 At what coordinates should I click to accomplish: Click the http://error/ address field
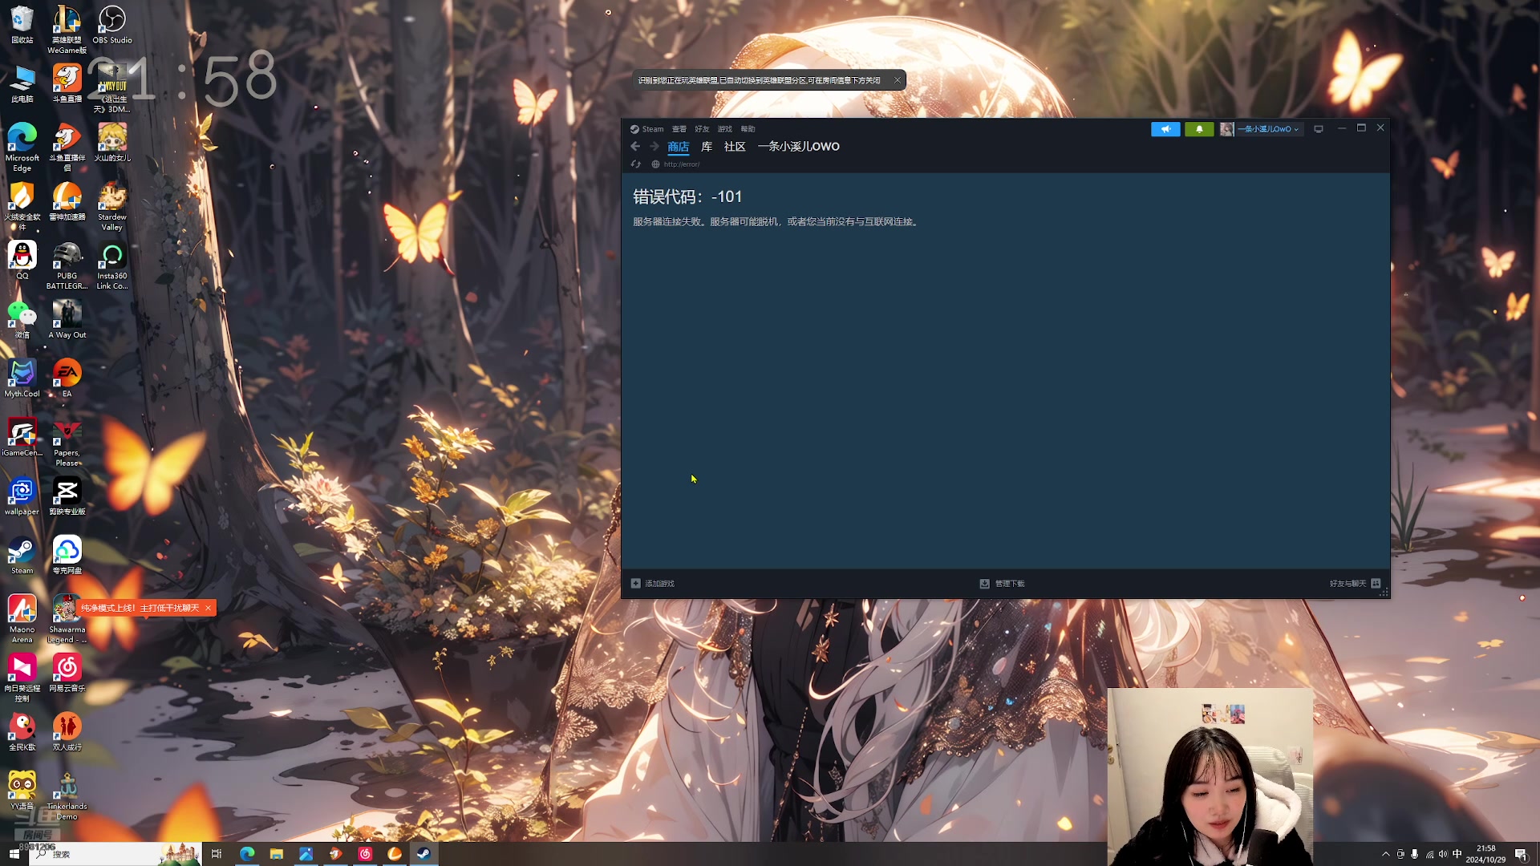coord(681,164)
